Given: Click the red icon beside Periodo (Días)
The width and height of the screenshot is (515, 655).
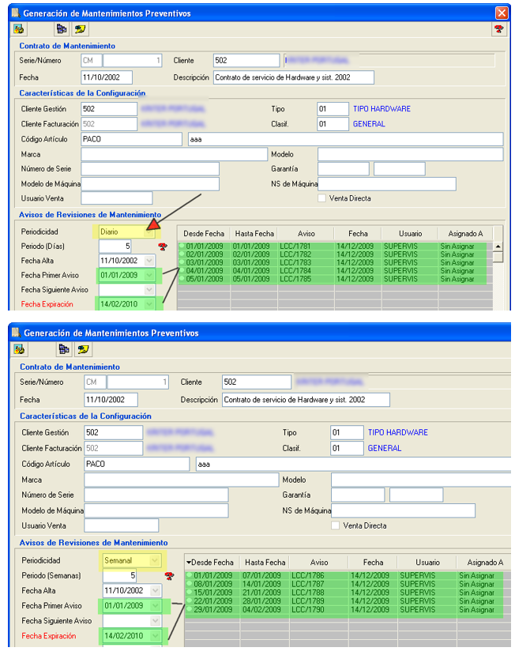Looking at the screenshot, I should tap(163, 247).
